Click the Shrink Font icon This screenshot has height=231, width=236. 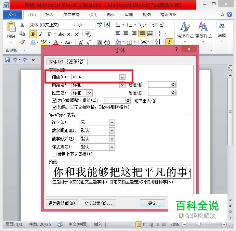[88, 43]
